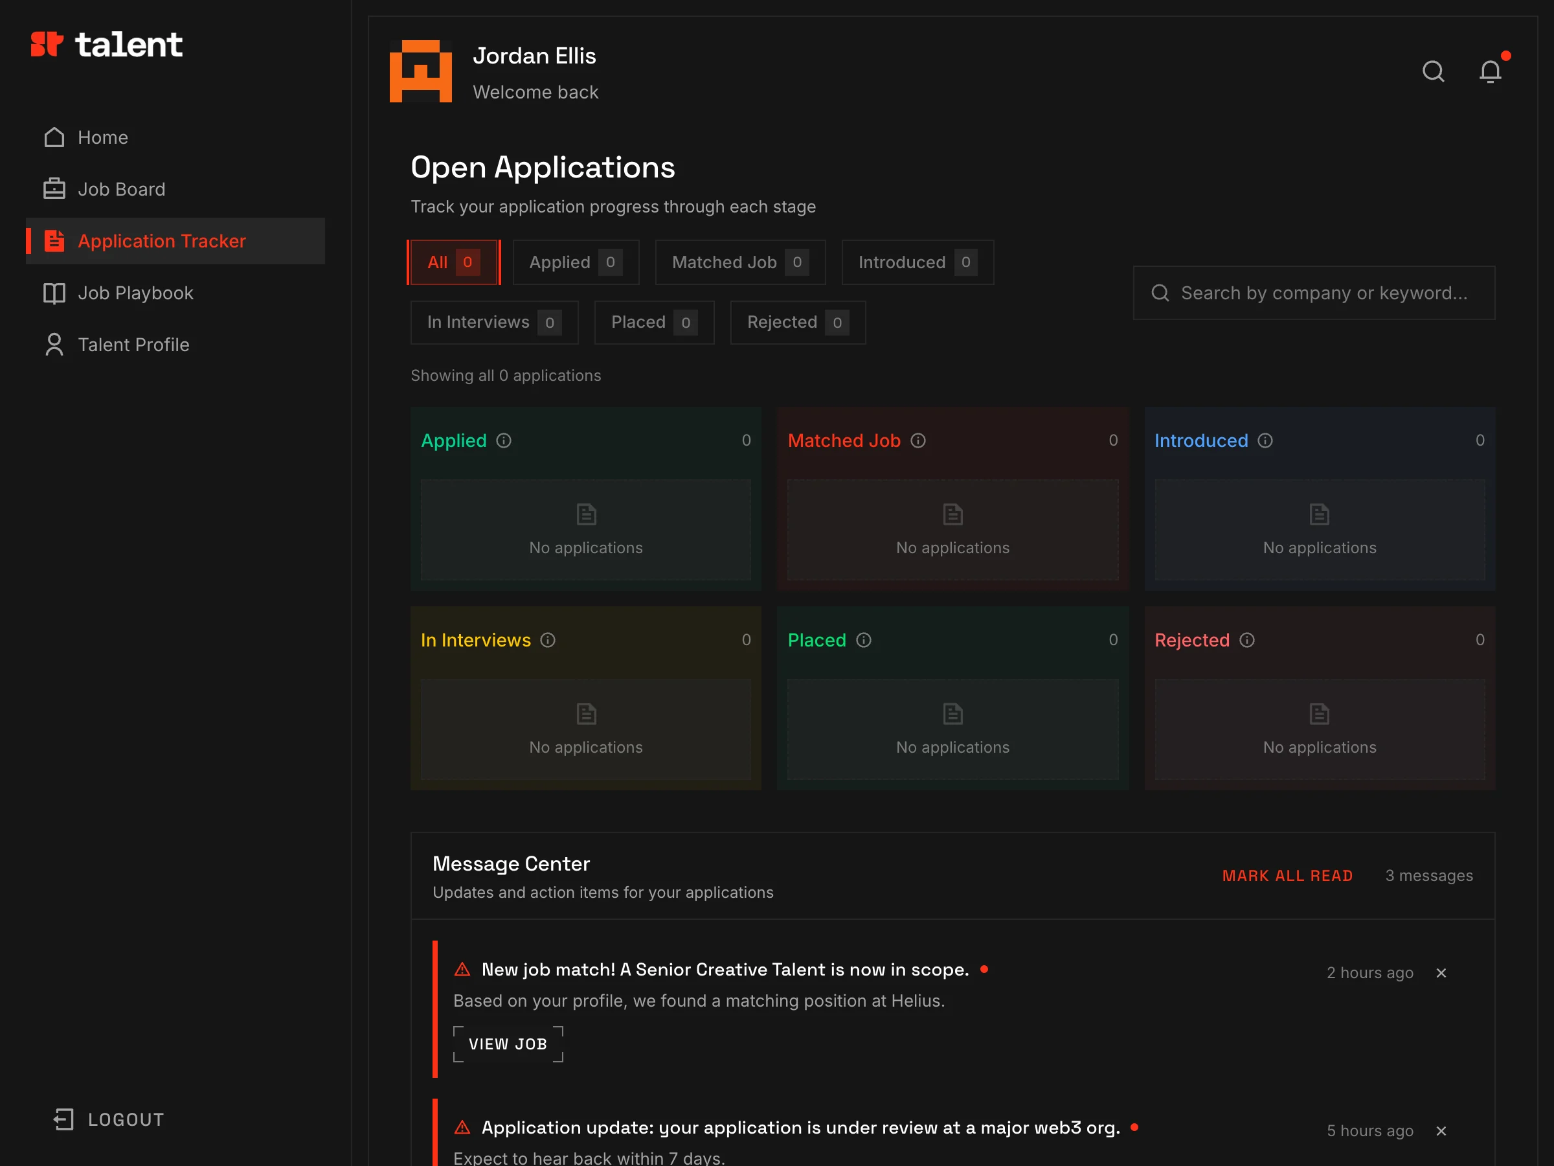Open the notifications bell

coord(1490,71)
